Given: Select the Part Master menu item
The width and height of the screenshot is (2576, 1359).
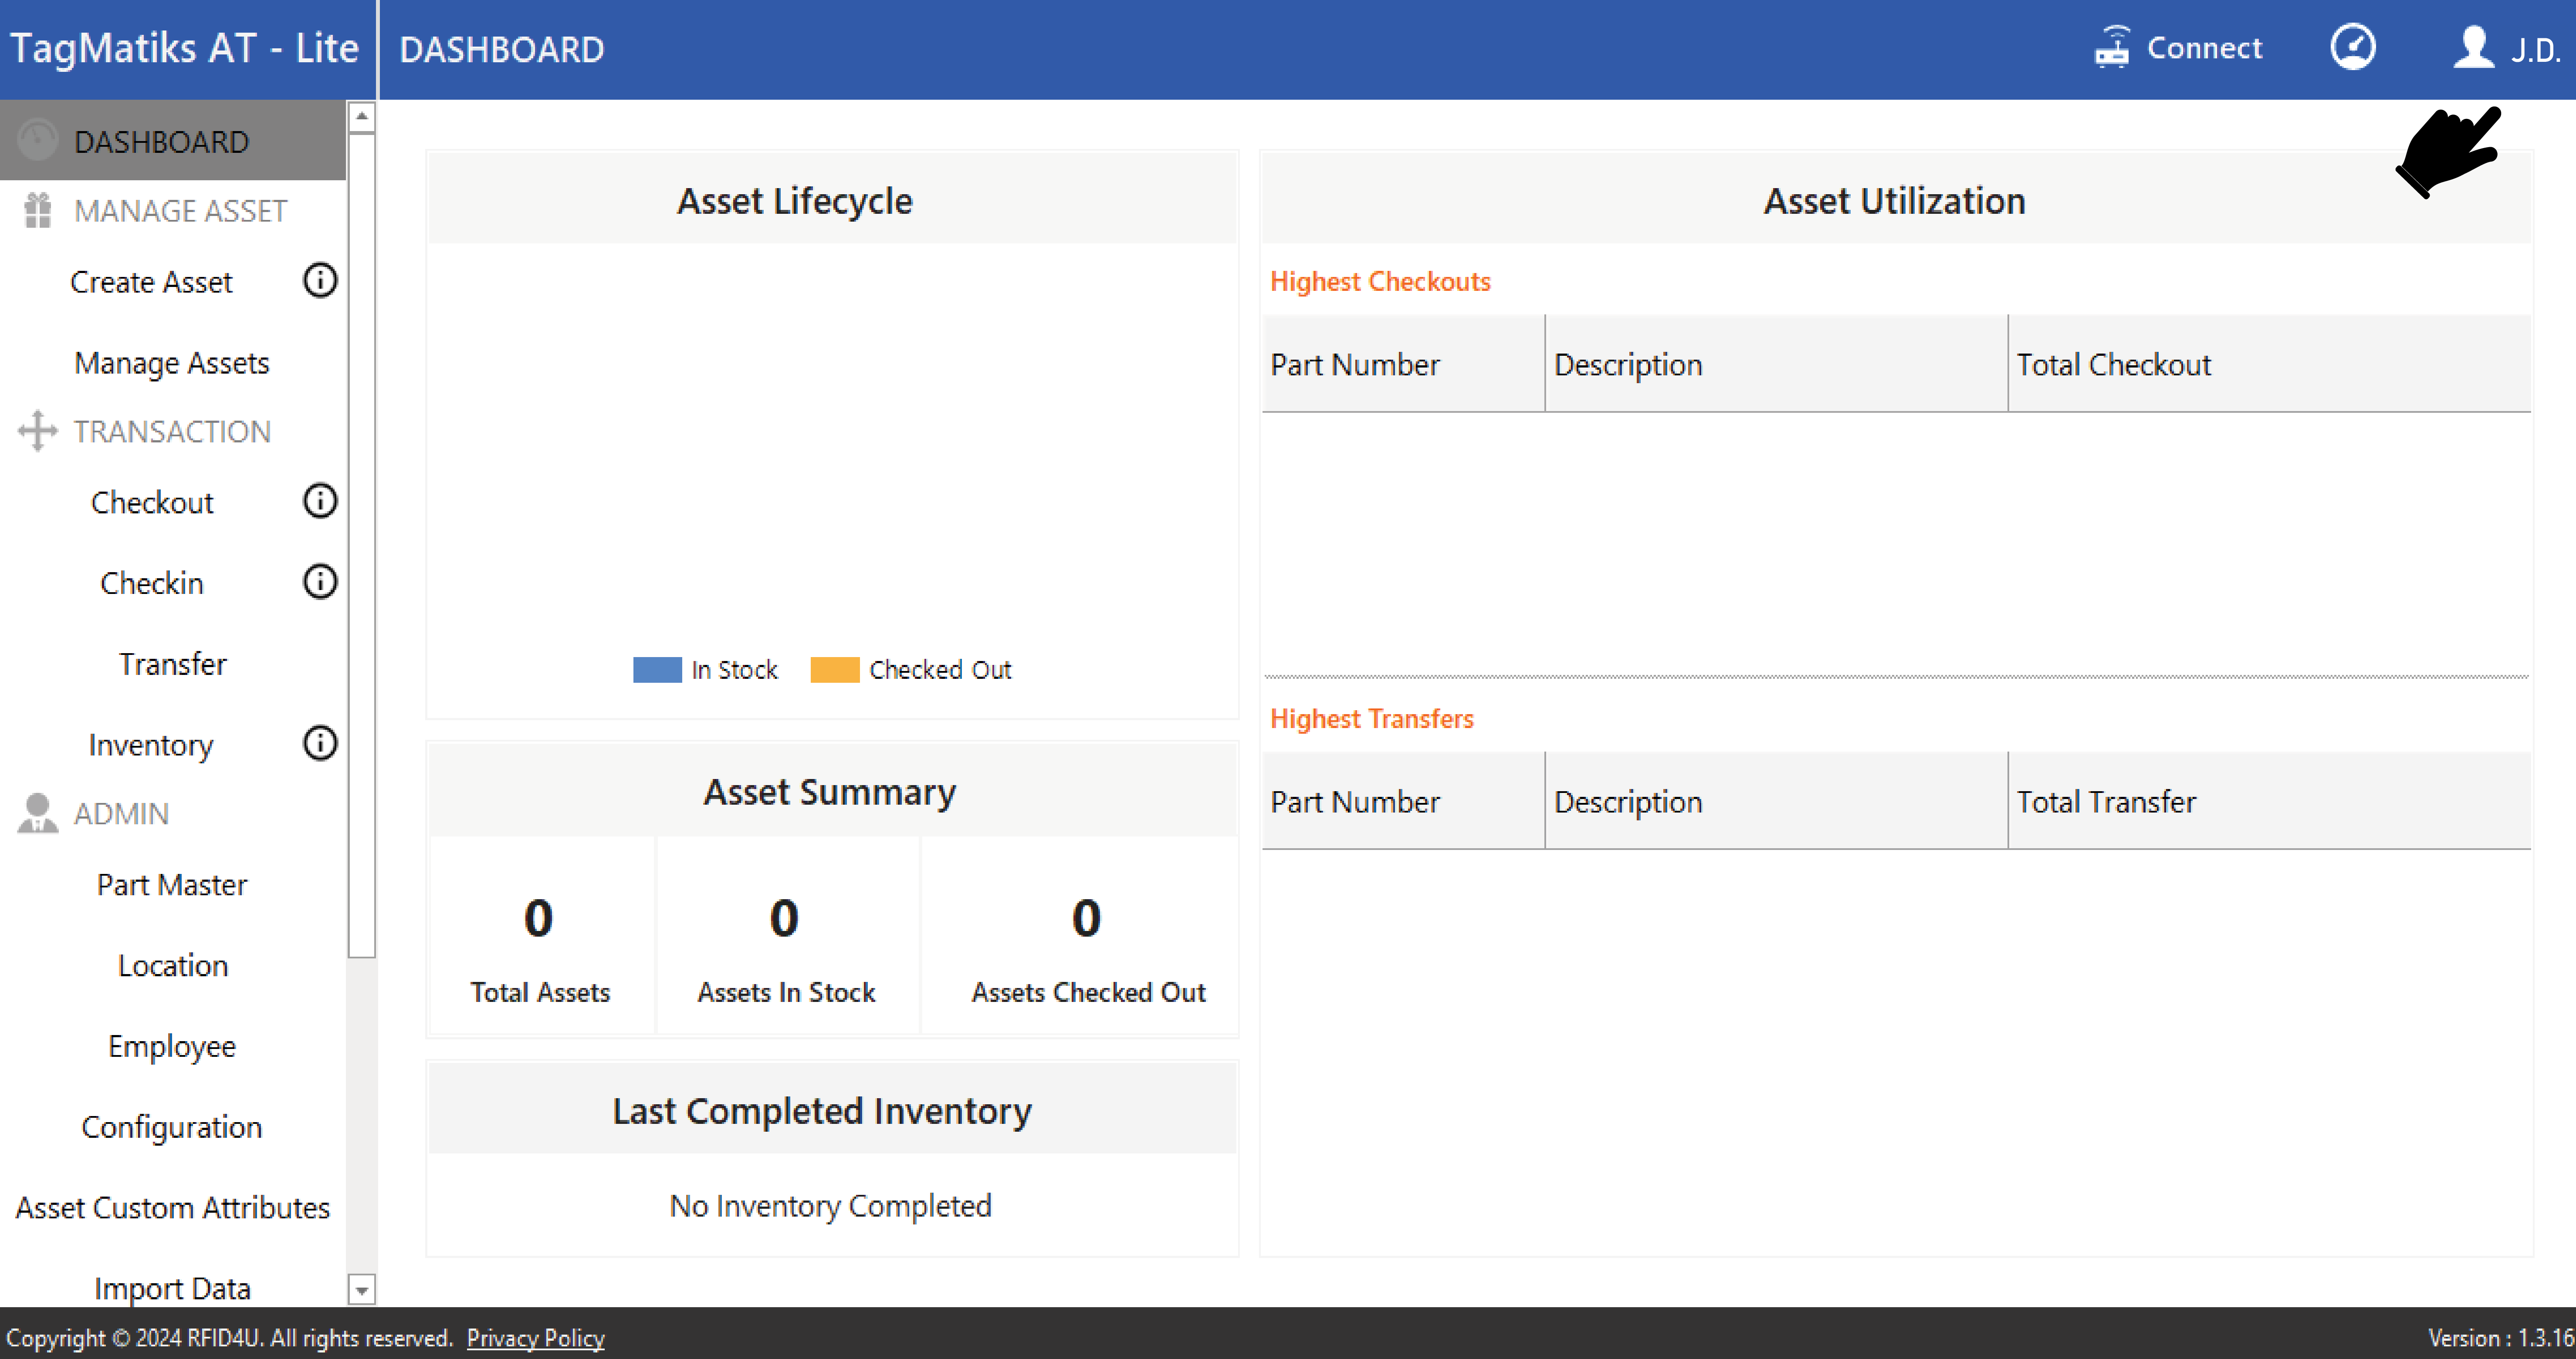Looking at the screenshot, I should pos(172,884).
